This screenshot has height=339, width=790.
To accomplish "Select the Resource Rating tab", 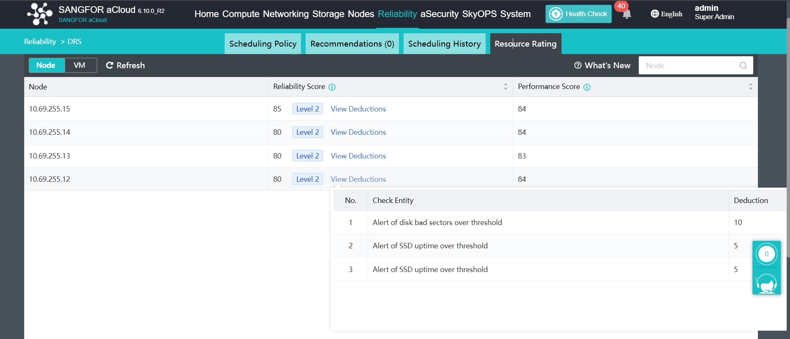I will point(526,44).
